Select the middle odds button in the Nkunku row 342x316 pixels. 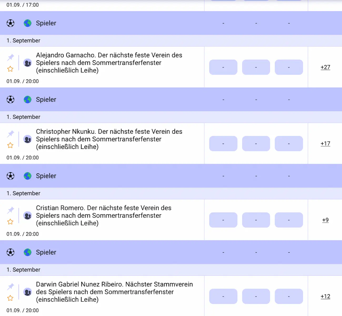coord(256,144)
